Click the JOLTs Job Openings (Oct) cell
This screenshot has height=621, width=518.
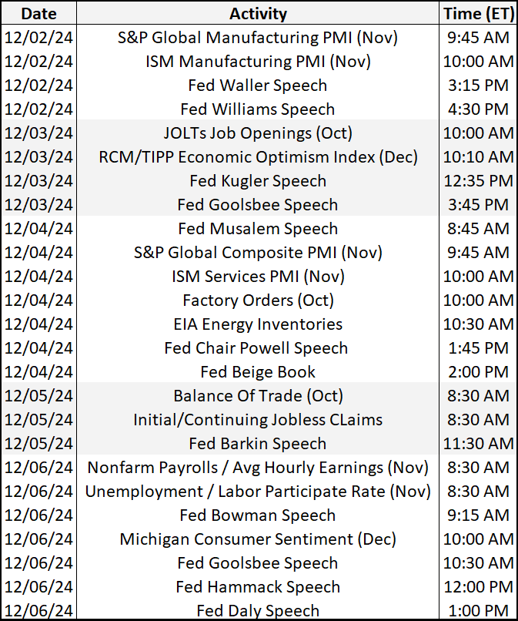tap(258, 133)
